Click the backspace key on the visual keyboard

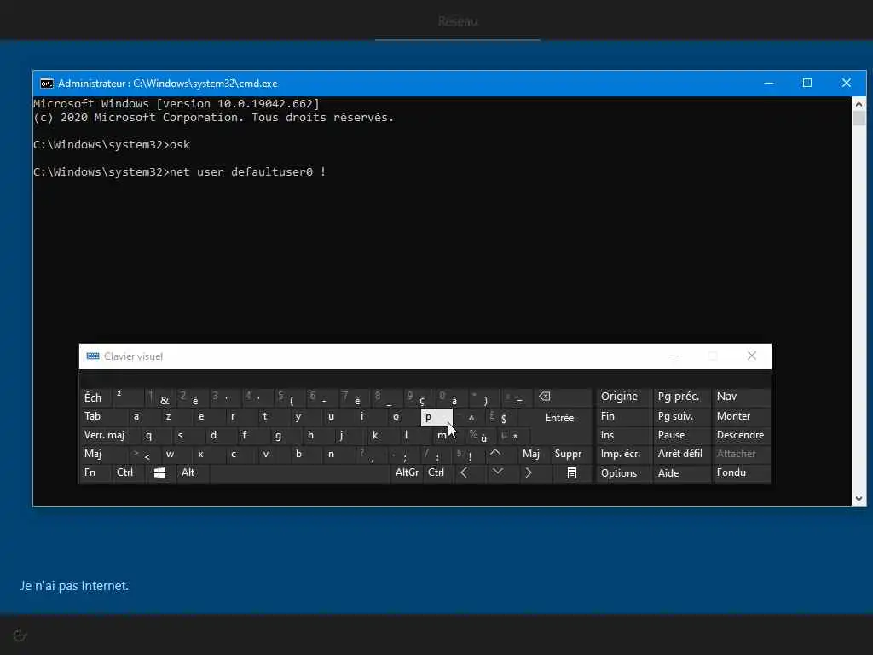pos(563,397)
